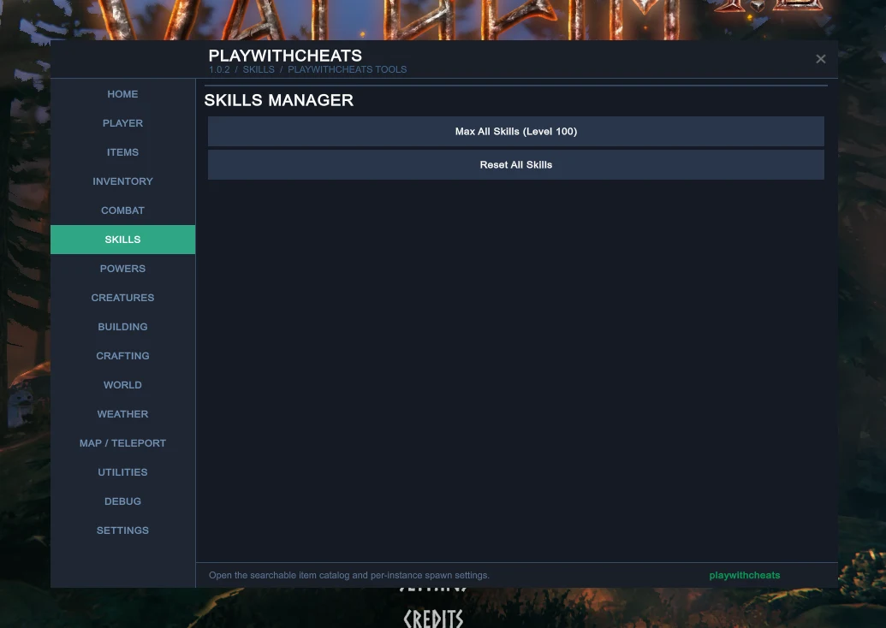The image size is (886, 628).
Task: Click Reset All Skills button
Action: [x=516, y=165]
